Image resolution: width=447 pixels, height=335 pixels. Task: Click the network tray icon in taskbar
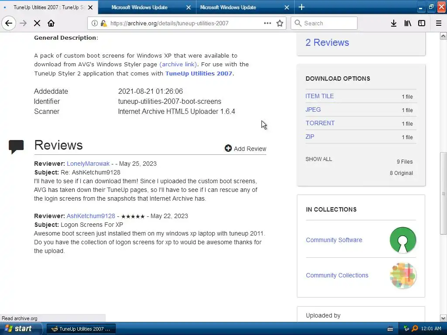pyautogui.click(x=406, y=328)
